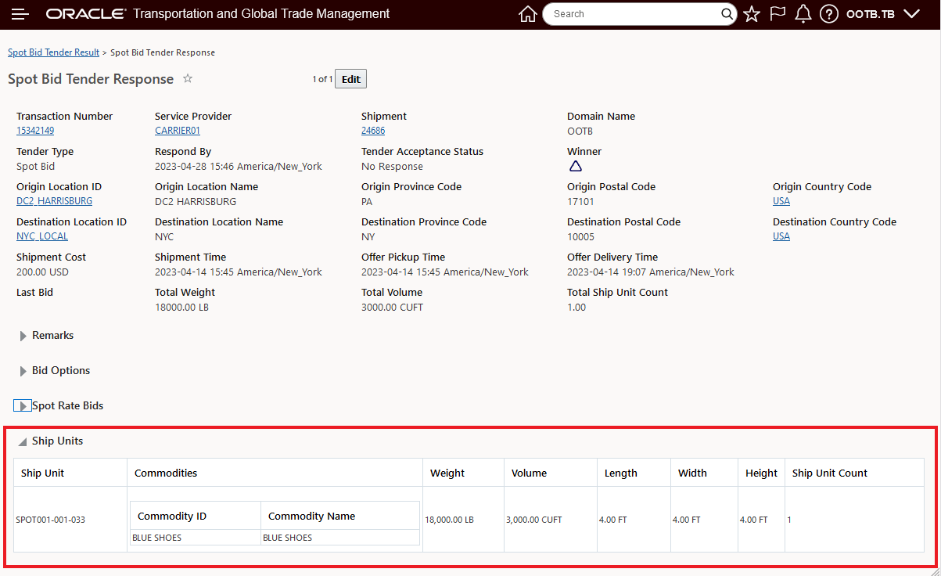The width and height of the screenshot is (941, 576).
Task: Open the CARRIER01 service provider link
Action: point(178,131)
